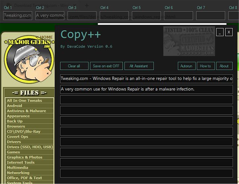This screenshot has height=184, width=239.
Task: Click the Ctrl 5 slot box
Action: [x=146, y=16]
